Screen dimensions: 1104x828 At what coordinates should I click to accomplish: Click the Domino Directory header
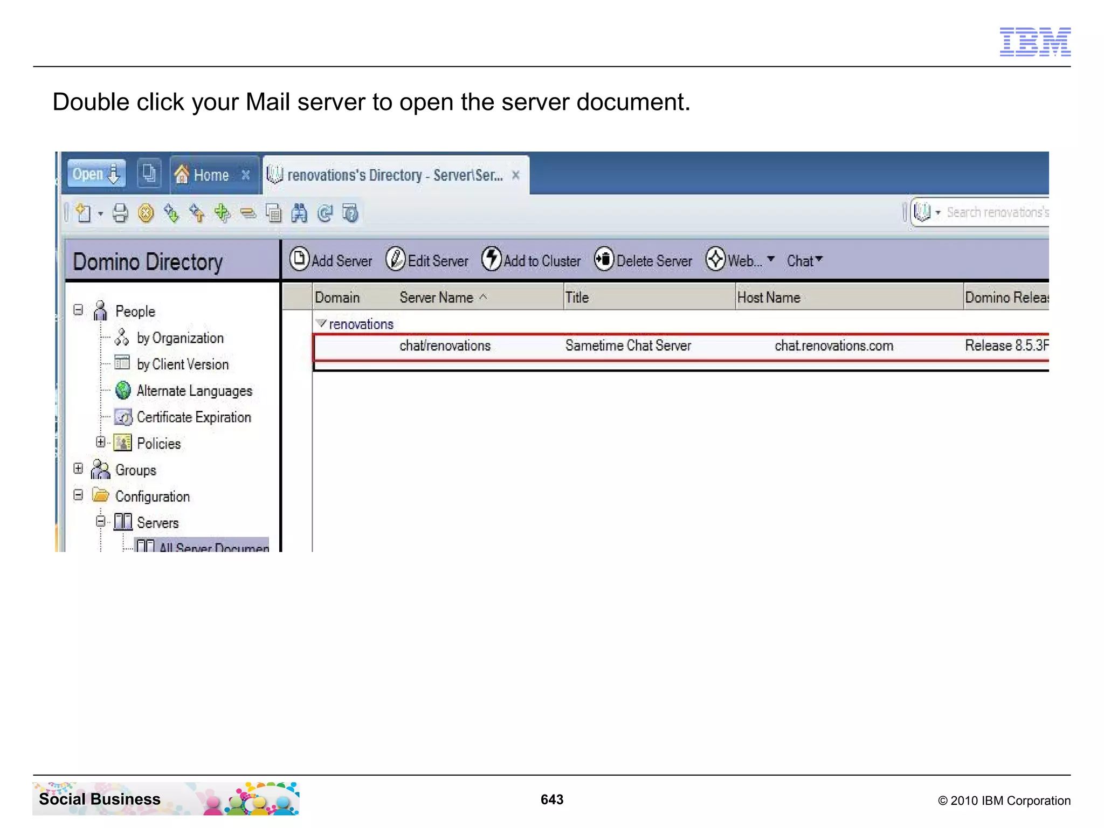pyautogui.click(x=148, y=262)
